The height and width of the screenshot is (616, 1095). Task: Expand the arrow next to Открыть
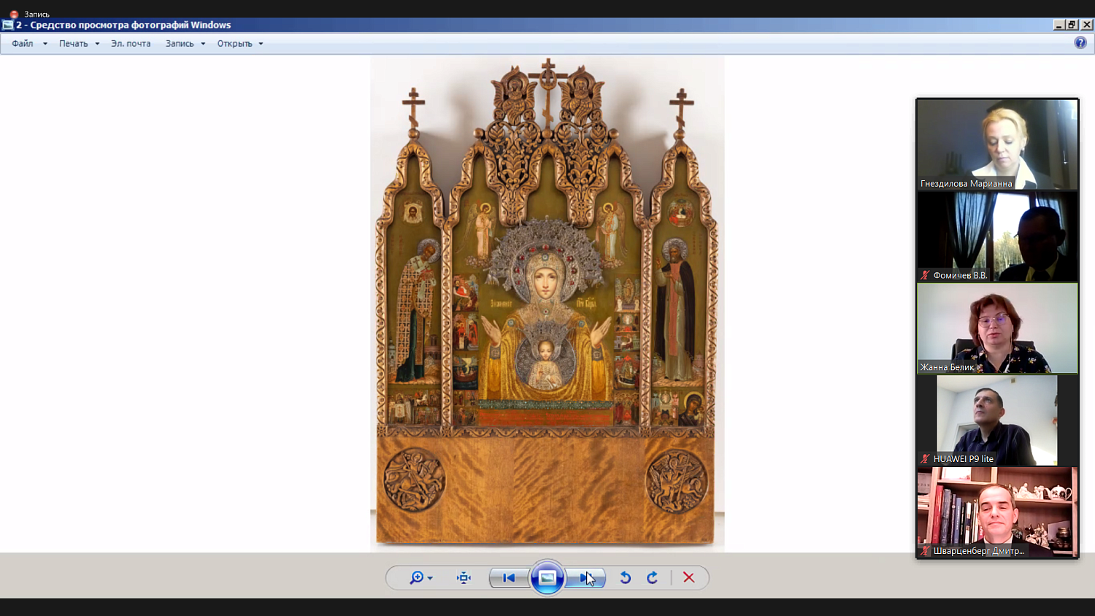(261, 44)
